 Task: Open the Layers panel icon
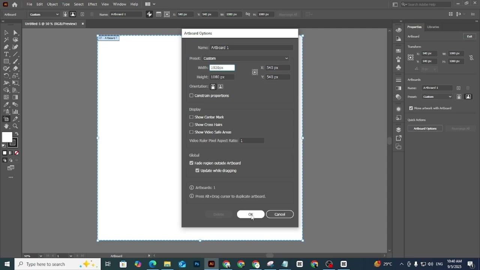(399, 130)
